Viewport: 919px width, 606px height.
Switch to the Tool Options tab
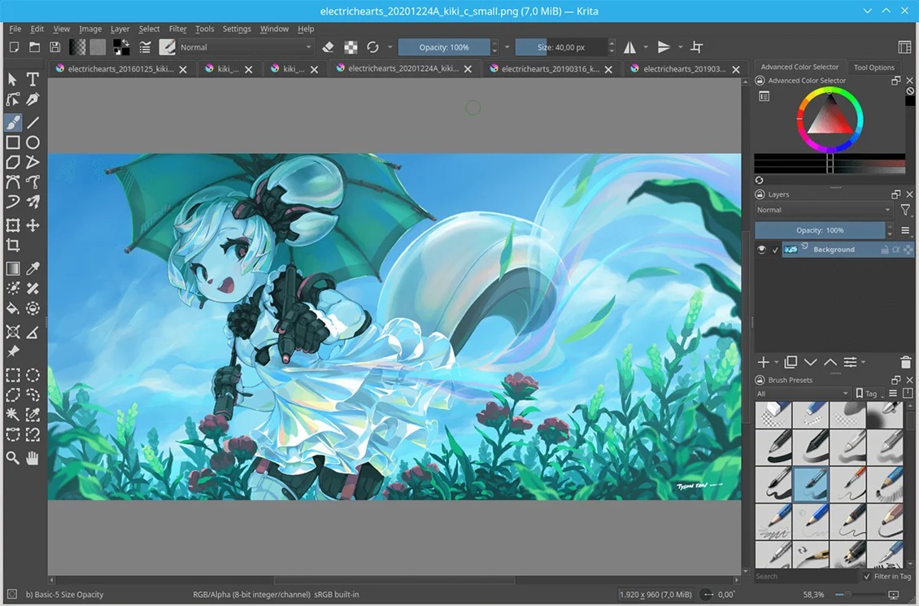pos(873,68)
